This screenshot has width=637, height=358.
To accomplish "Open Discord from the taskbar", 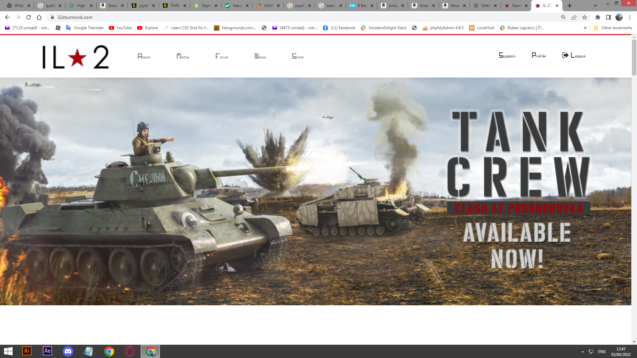I will (68, 351).
